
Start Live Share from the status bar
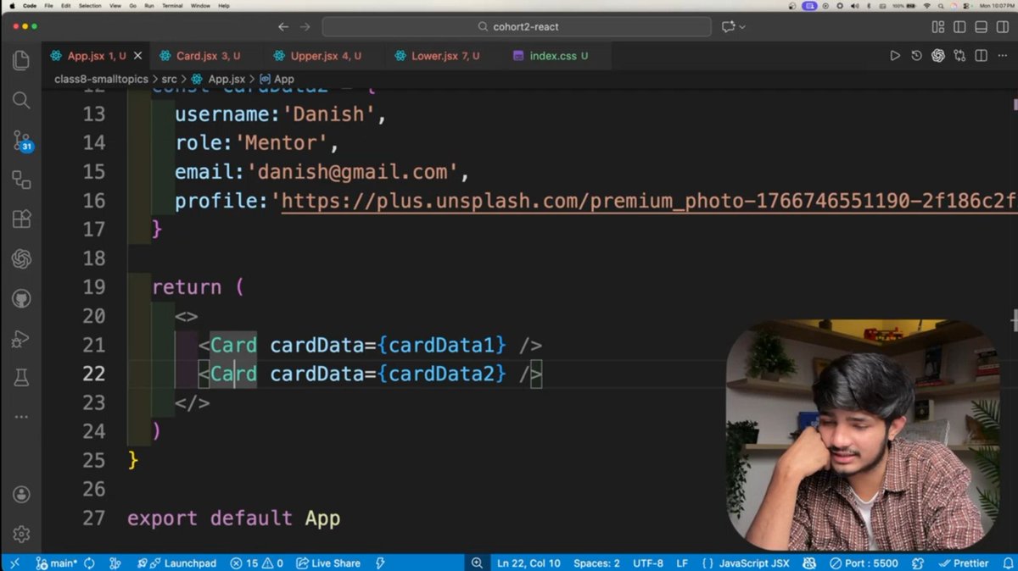click(329, 563)
